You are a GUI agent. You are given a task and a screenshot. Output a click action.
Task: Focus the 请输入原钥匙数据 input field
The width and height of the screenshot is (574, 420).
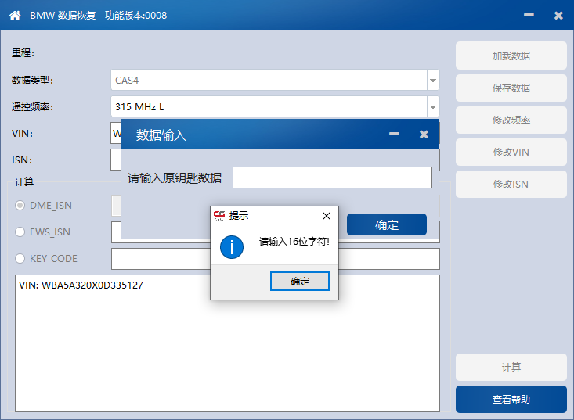pyautogui.click(x=332, y=178)
